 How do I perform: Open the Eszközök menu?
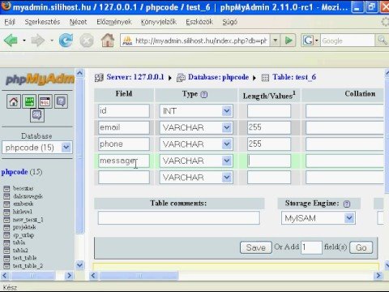(x=199, y=22)
